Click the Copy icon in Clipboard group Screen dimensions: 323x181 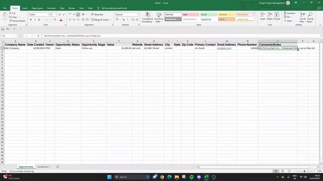click(10, 17)
